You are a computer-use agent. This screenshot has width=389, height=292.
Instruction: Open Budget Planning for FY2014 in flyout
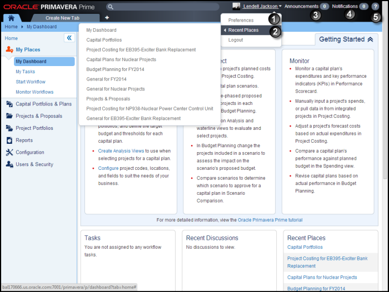(x=115, y=69)
